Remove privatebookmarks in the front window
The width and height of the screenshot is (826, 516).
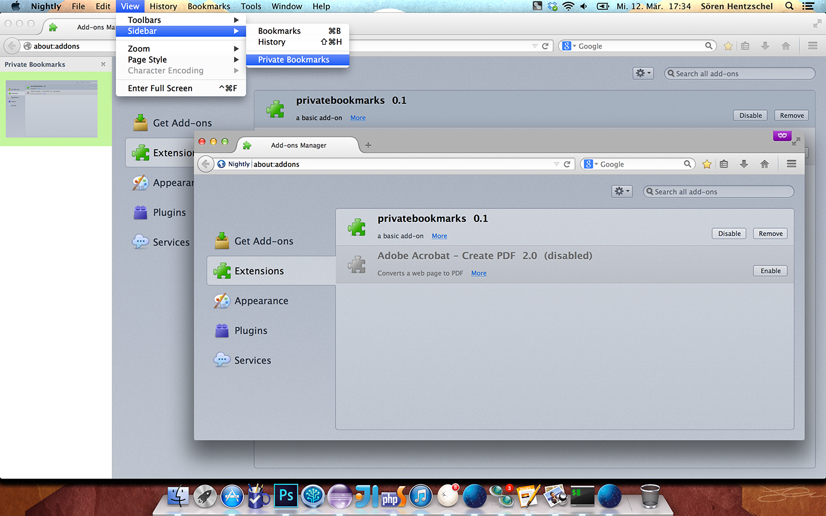coord(770,233)
